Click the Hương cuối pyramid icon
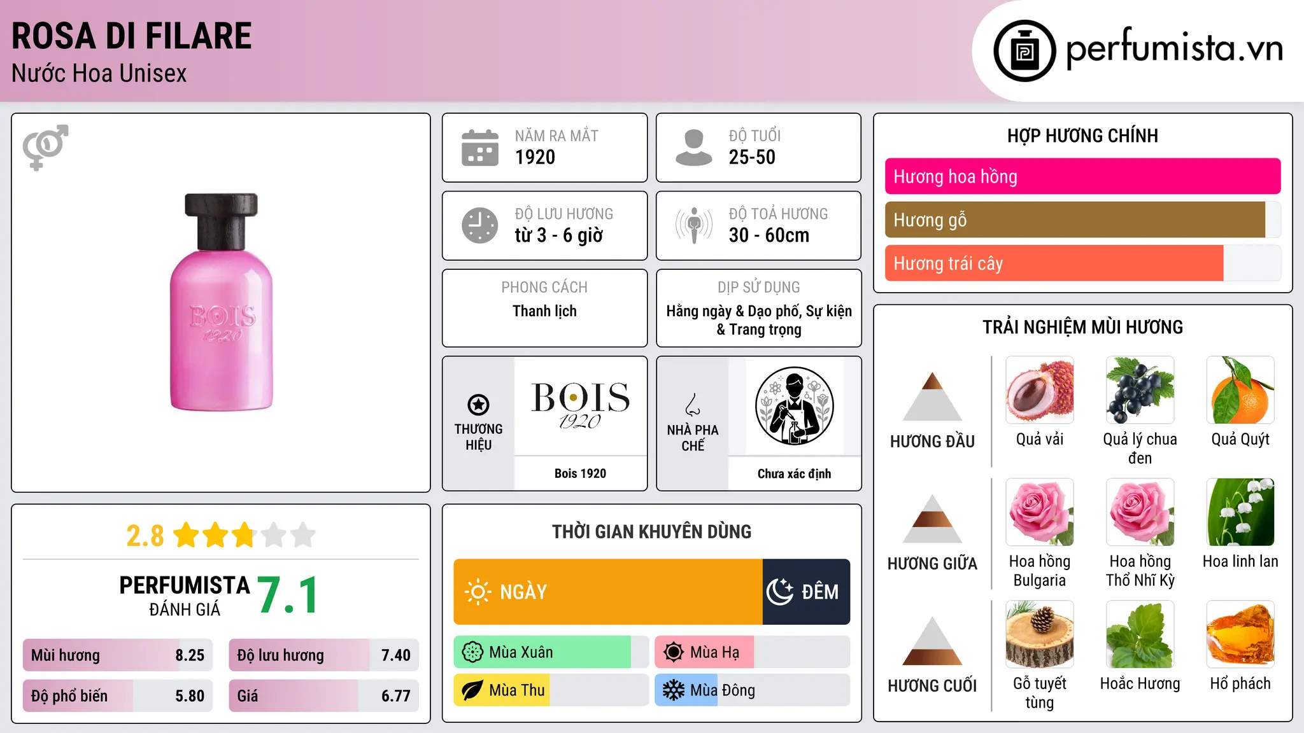 coord(932,641)
